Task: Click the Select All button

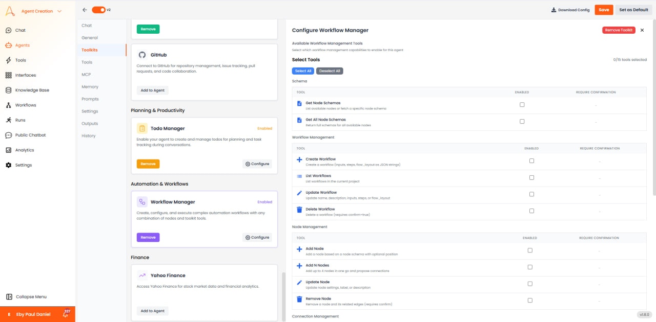Action: [x=303, y=71]
